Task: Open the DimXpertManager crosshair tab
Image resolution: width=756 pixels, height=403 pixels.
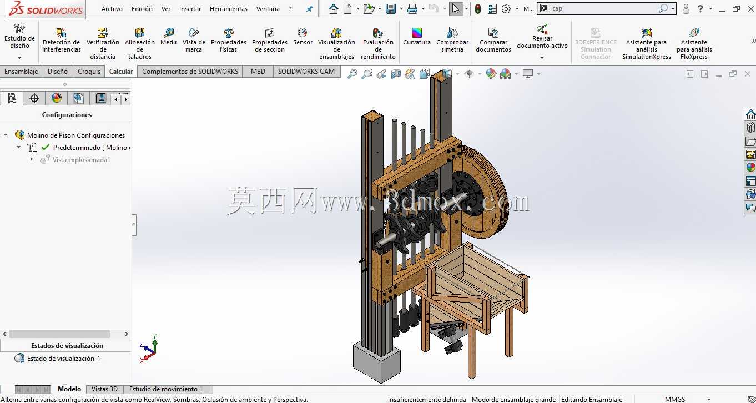Action: [x=34, y=98]
